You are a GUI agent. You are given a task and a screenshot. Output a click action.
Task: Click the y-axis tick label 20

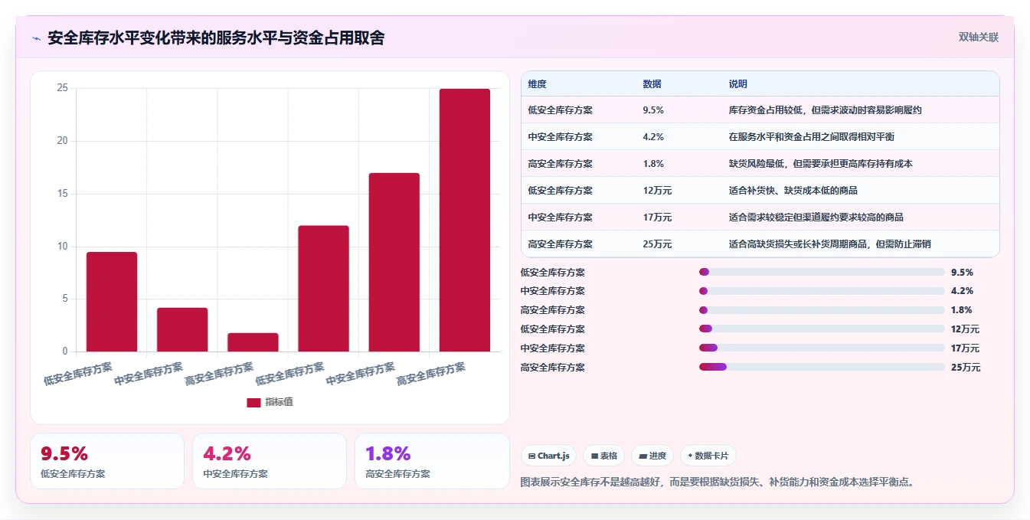(63, 141)
